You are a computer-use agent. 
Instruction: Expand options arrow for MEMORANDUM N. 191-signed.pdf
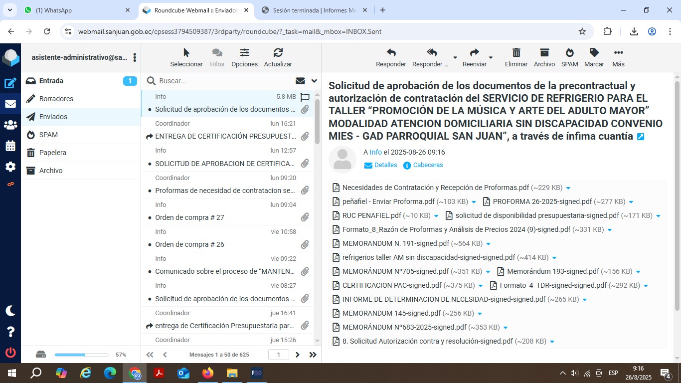[x=488, y=244]
